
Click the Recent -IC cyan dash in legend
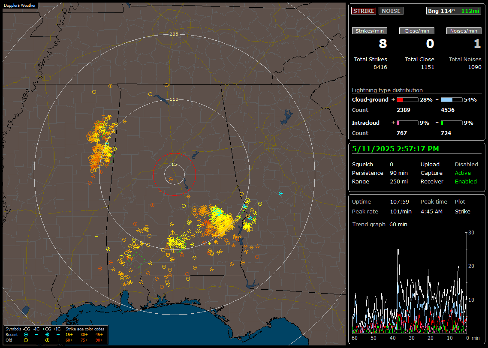(37, 335)
